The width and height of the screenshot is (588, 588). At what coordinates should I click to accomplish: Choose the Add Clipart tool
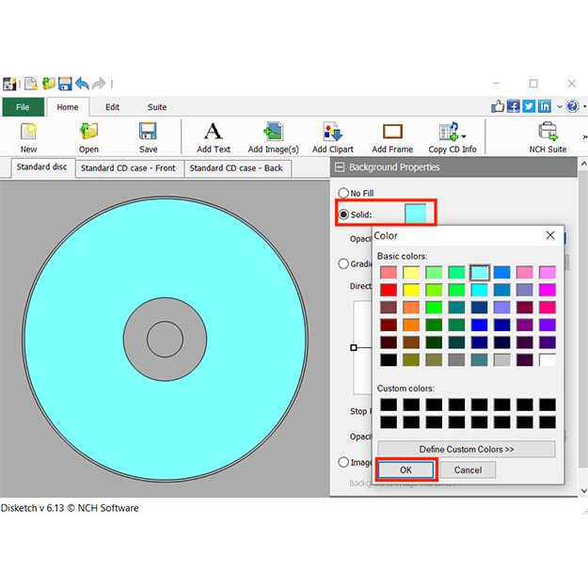pos(333,137)
